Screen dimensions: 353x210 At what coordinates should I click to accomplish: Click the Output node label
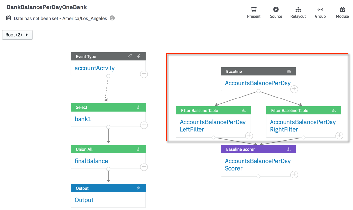[84, 200]
